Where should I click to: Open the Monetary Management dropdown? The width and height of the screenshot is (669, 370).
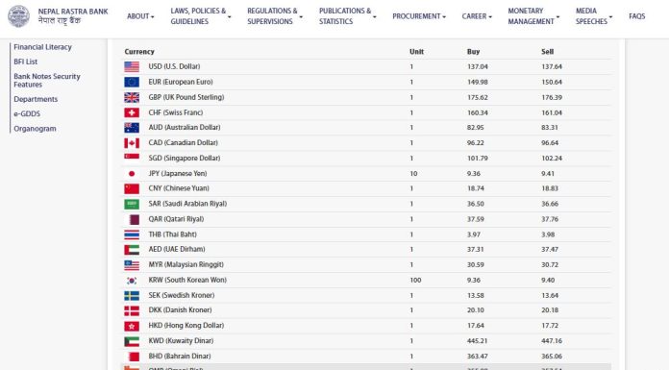[533, 16]
